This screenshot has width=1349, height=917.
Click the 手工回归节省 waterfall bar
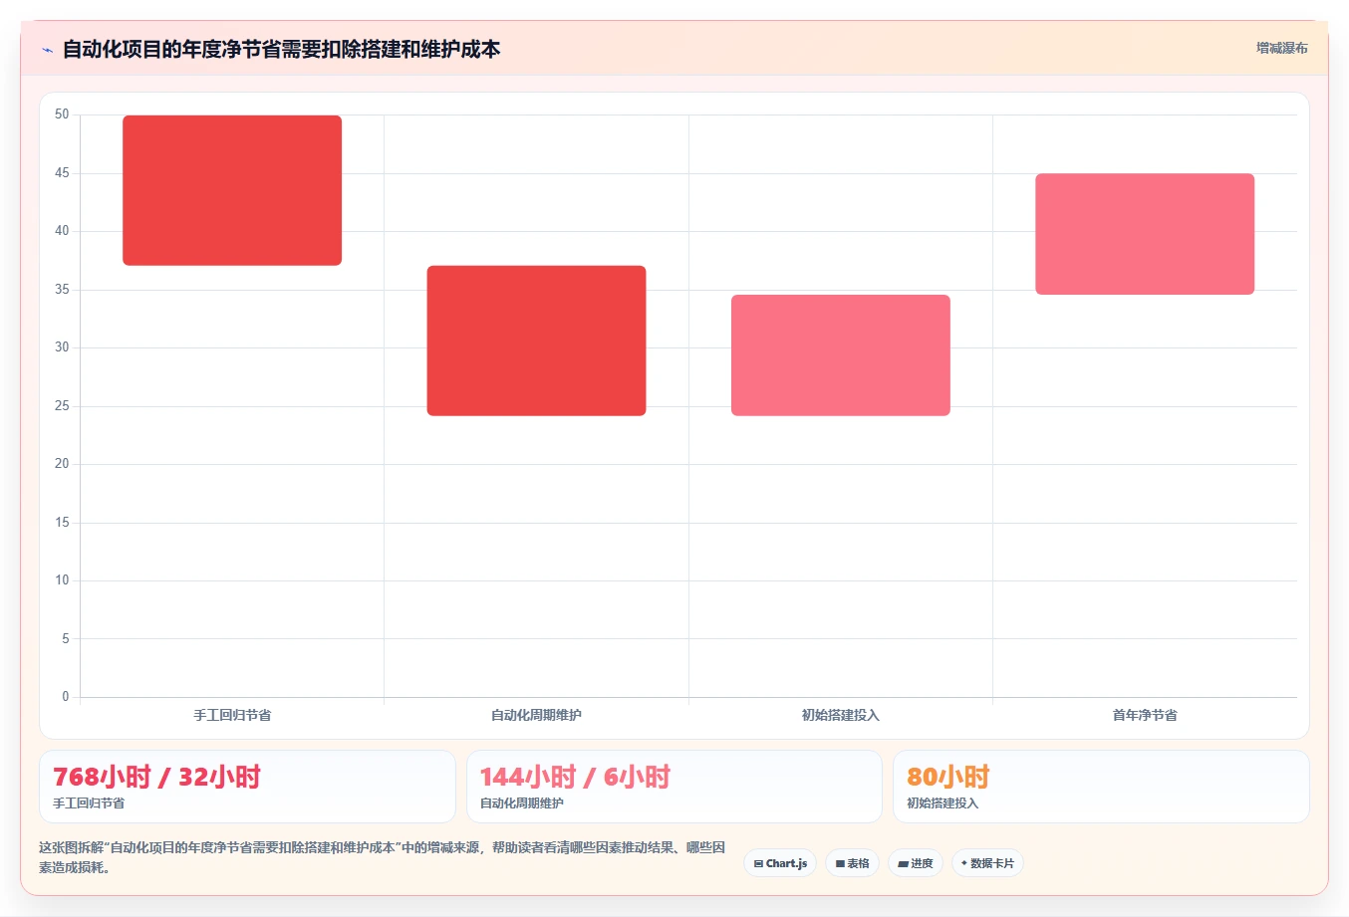click(x=232, y=190)
